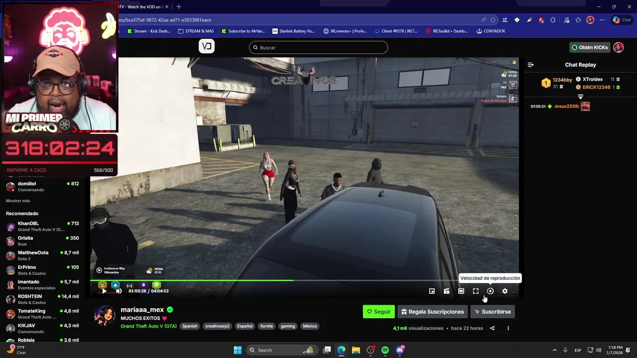The image size is (637, 358).
Task: Open Stream - Kick Dashboard bookmark
Action: [148, 31]
